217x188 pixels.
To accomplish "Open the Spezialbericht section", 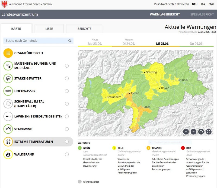I will [x=202, y=14].
